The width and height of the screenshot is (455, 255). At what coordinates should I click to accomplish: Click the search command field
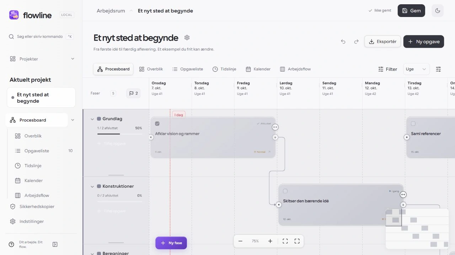pos(41,36)
